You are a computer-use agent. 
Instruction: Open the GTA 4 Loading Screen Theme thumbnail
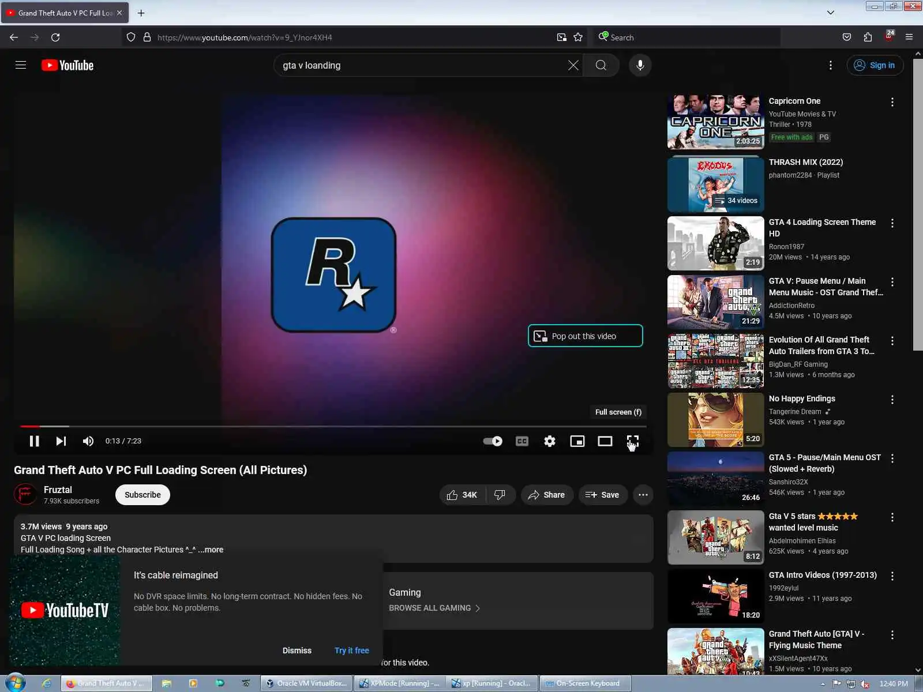coord(716,243)
